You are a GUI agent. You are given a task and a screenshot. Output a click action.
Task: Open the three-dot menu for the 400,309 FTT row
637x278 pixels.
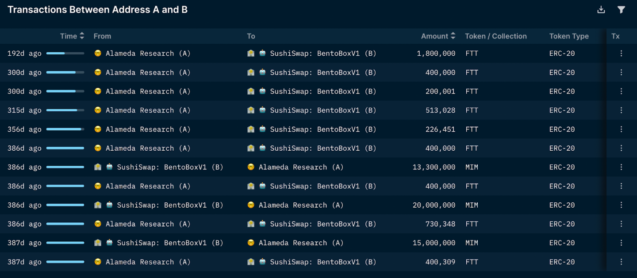pyautogui.click(x=621, y=262)
